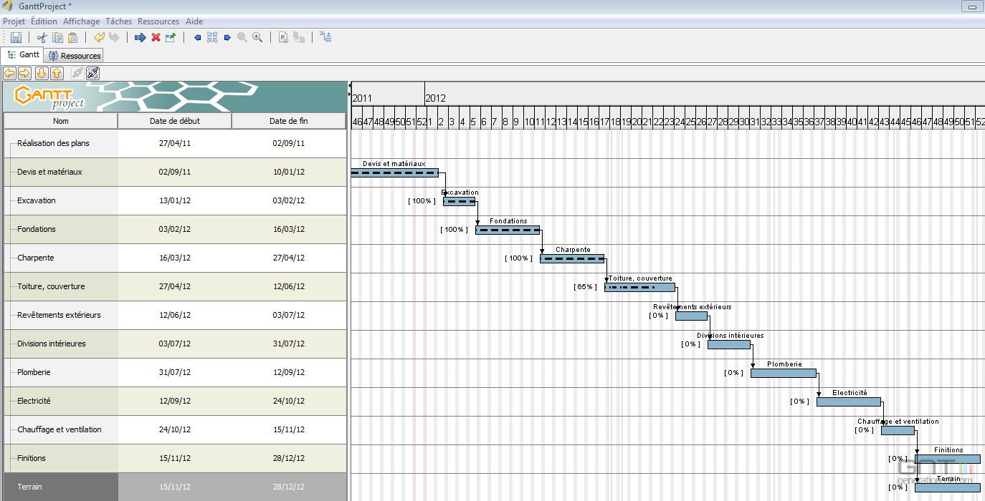Click the 65% progress bar of Toiture, couverture
This screenshot has width=985, height=501.
click(639, 286)
